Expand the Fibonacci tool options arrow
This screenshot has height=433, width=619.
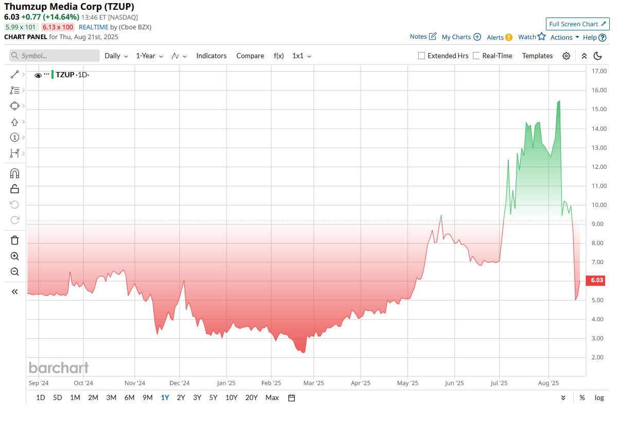click(24, 90)
